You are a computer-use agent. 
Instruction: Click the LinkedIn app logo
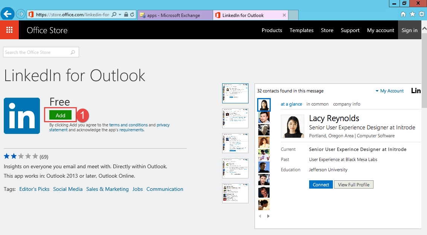22,116
